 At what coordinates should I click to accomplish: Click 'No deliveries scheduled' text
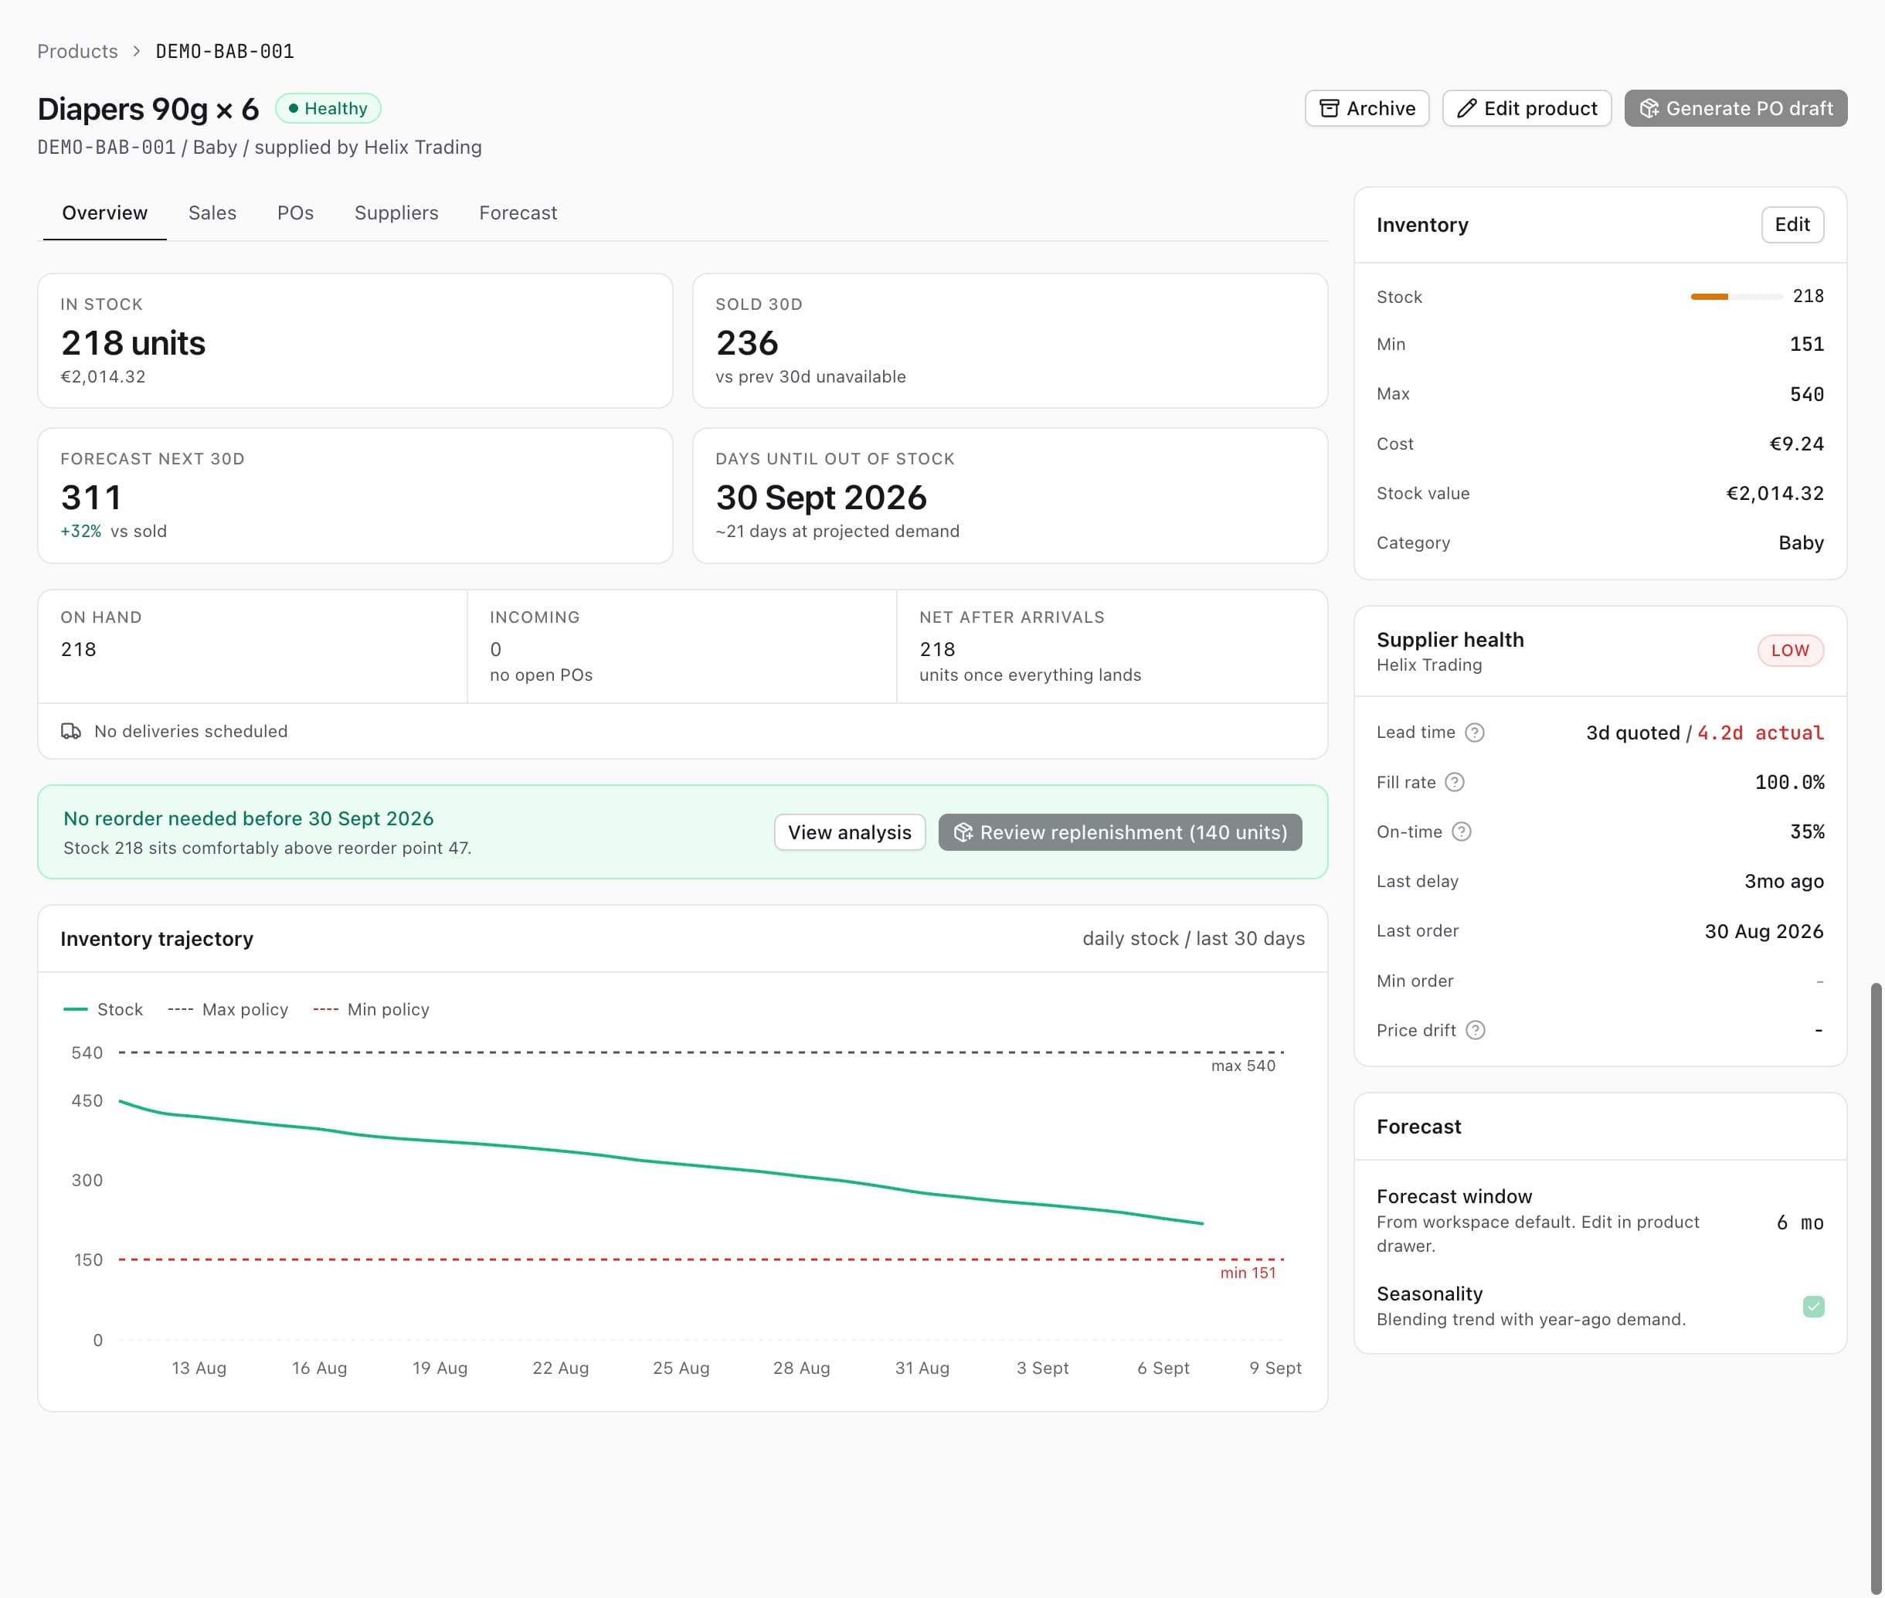(191, 731)
